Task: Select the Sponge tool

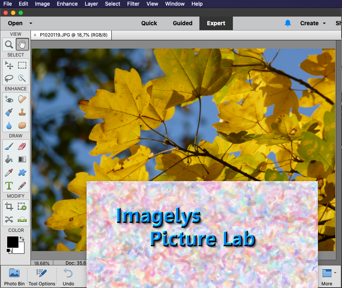Action: coord(22,125)
